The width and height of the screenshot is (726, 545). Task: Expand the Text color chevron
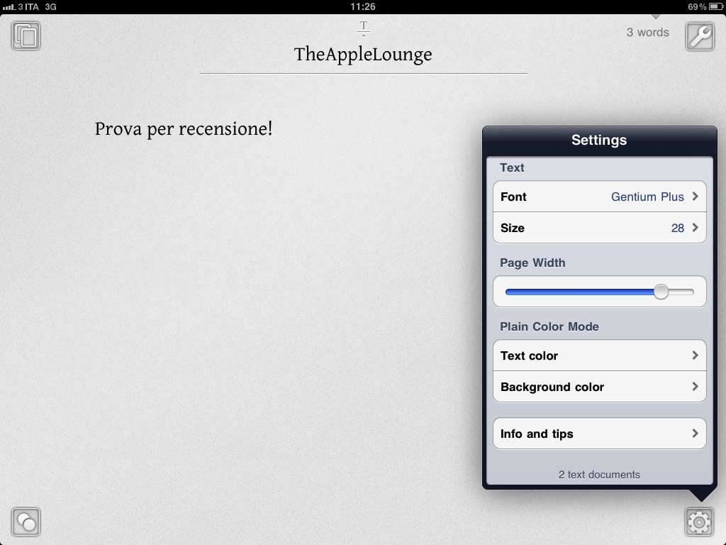695,356
